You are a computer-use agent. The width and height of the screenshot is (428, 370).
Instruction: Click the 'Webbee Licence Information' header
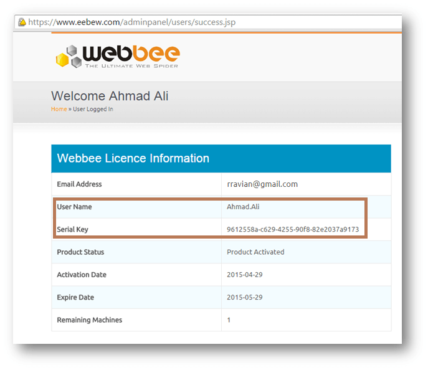point(221,159)
